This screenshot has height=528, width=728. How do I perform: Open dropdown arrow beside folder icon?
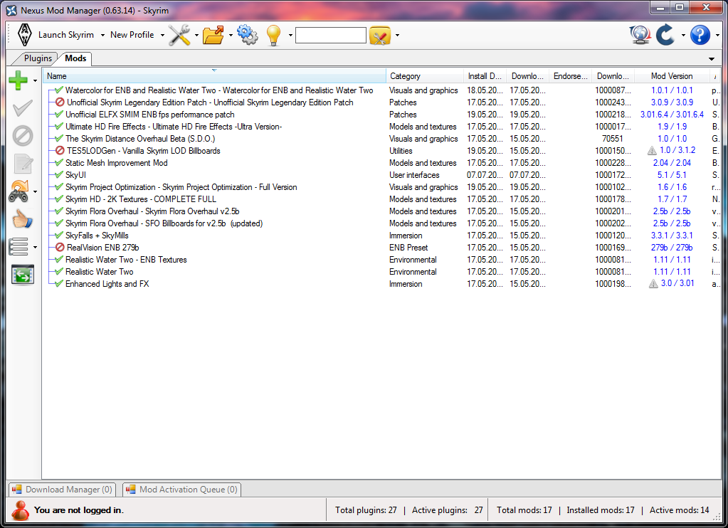click(x=231, y=36)
